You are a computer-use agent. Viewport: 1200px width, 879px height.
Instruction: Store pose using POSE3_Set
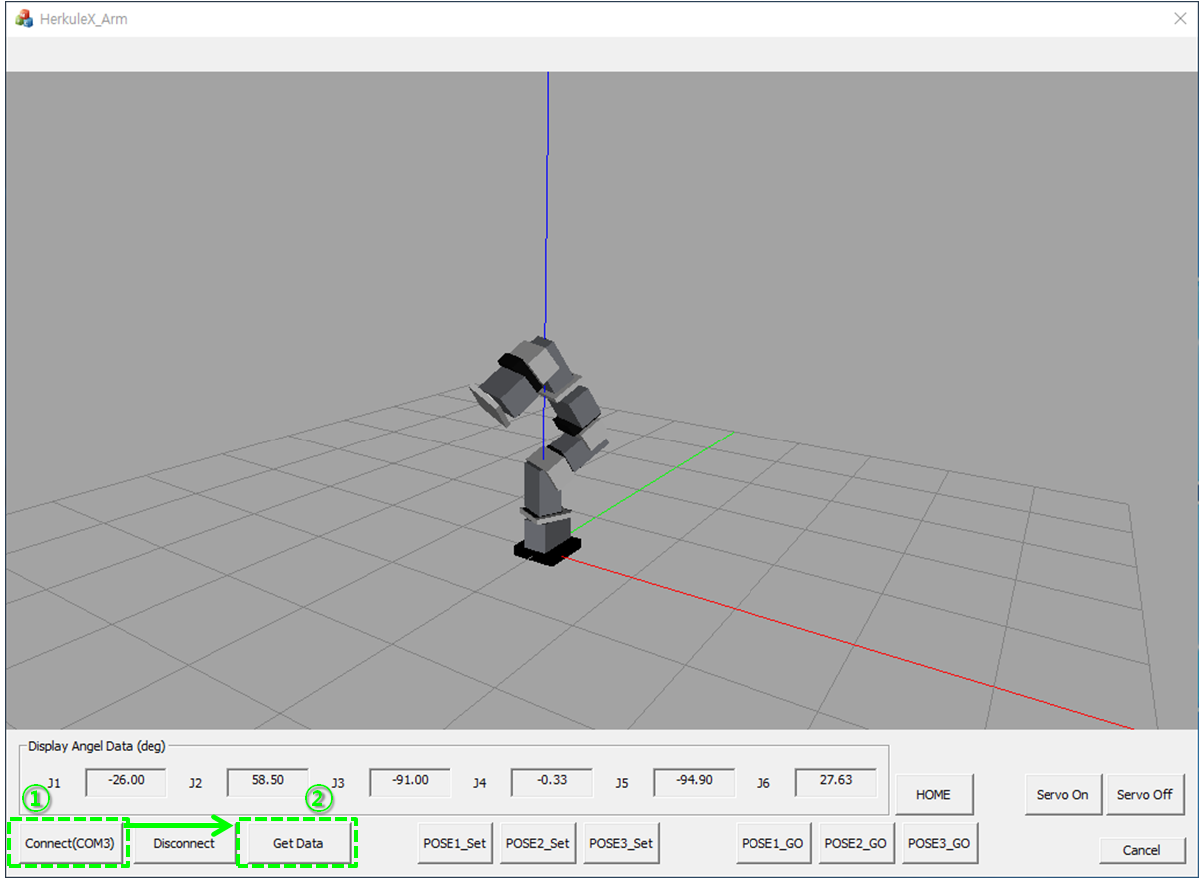pyautogui.click(x=621, y=843)
